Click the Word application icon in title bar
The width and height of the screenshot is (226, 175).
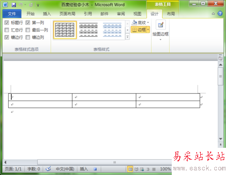pos(5,5)
